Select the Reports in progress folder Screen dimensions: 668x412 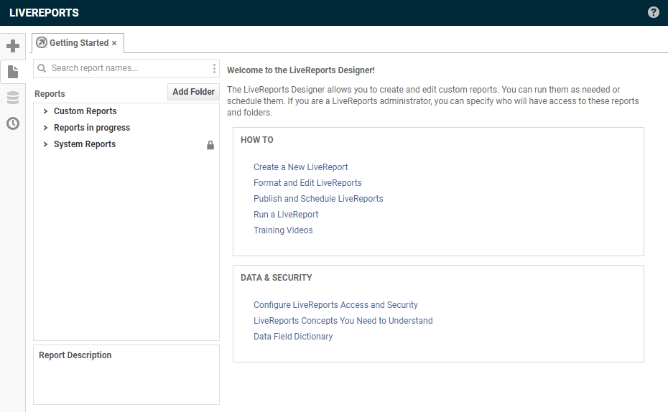pyautogui.click(x=92, y=128)
